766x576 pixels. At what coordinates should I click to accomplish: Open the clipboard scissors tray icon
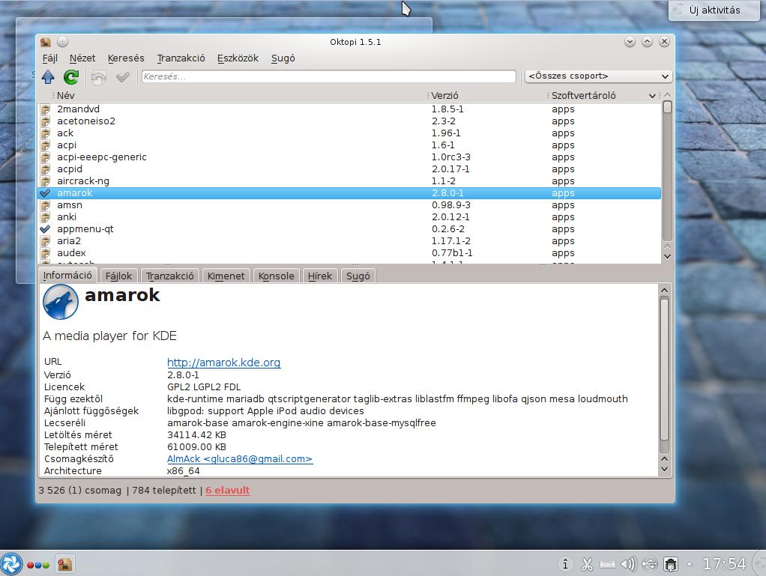tap(587, 565)
